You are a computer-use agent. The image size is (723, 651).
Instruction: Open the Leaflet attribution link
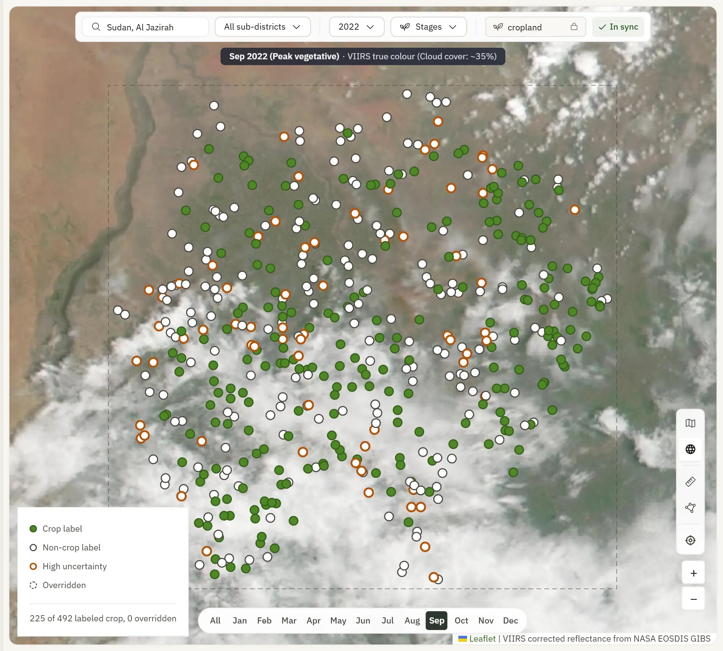pyautogui.click(x=482, y=639)
